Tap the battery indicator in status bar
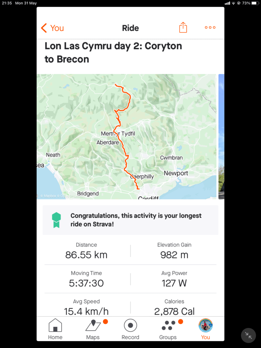 point(255,3)
